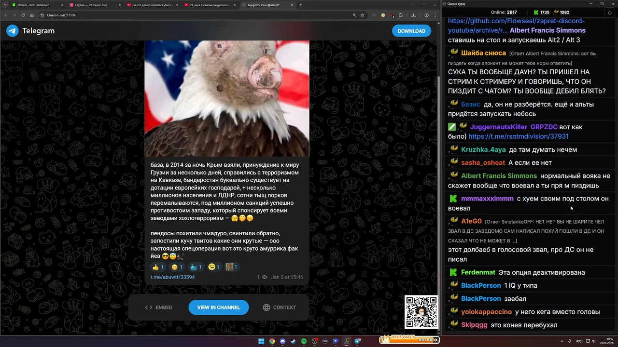618x347 pixels.
Task: Open the t.me/abuwtf/33594 post link
Action: click(172, 277)
